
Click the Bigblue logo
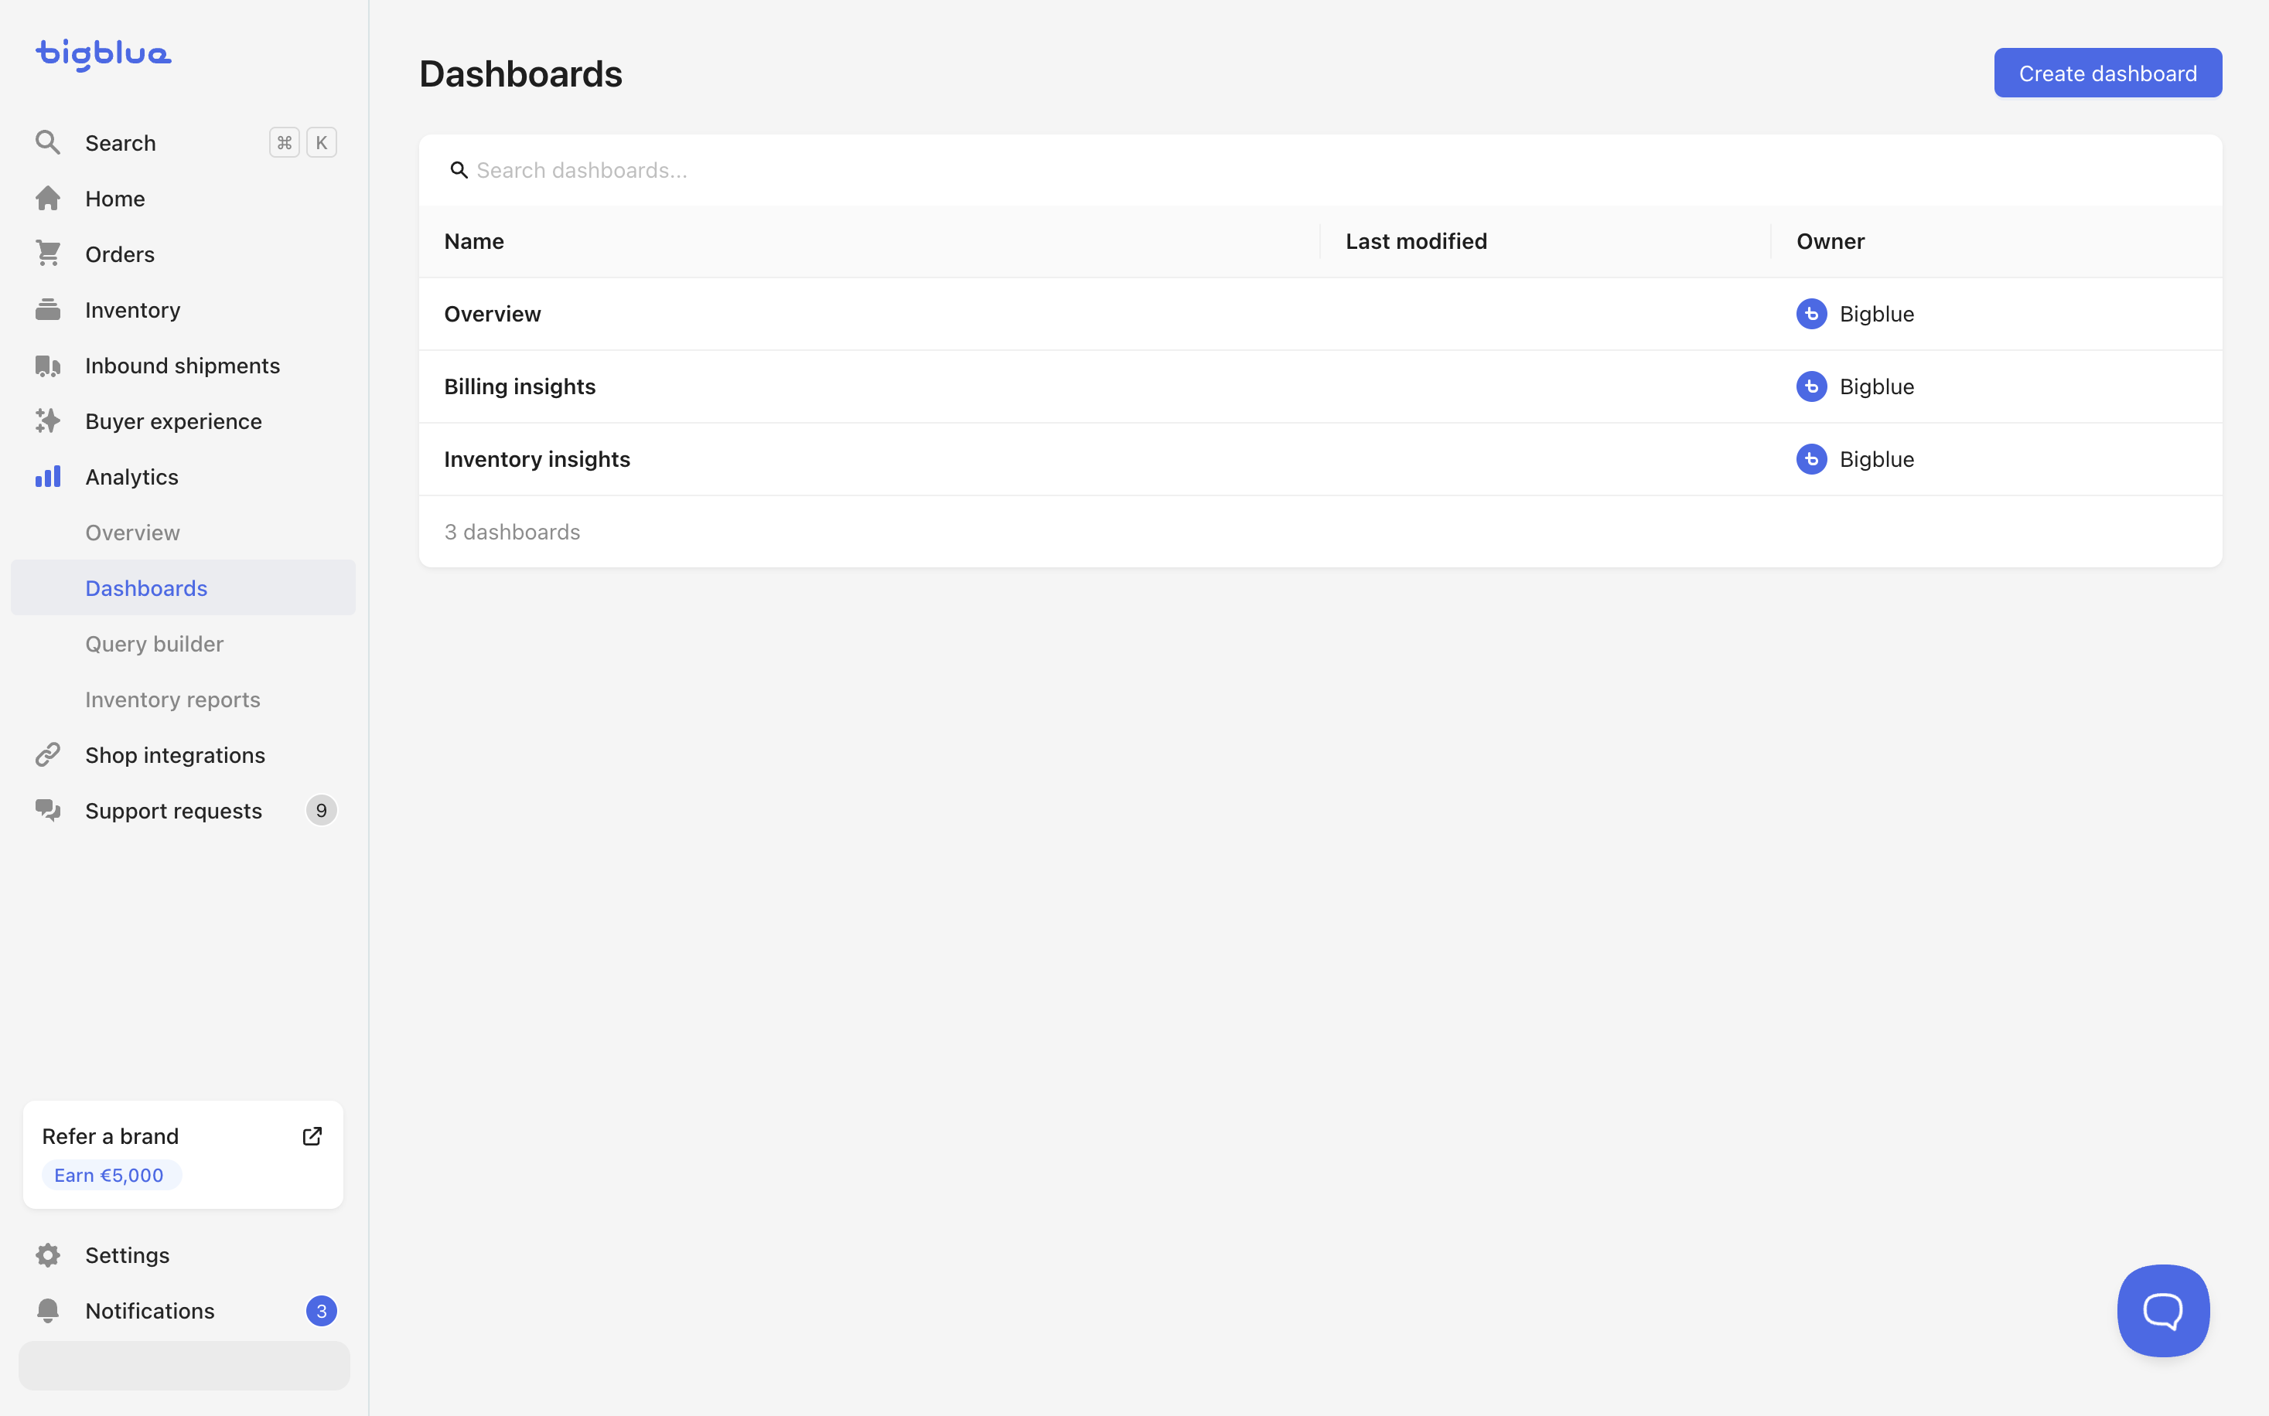coord(103,54)
